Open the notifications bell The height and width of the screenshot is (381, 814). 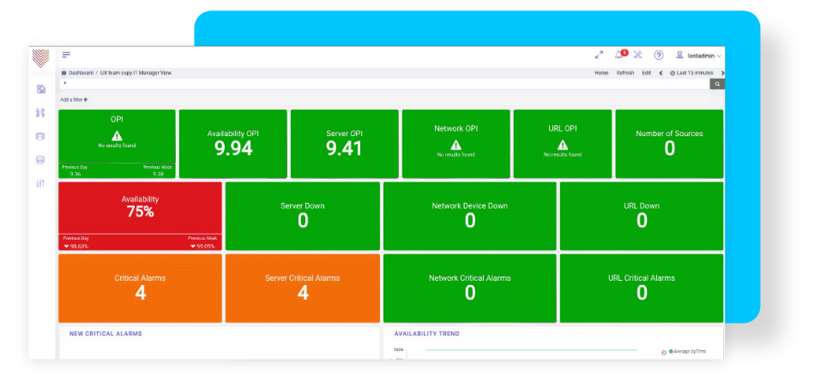pyautogui.click(x=618, y=55)
